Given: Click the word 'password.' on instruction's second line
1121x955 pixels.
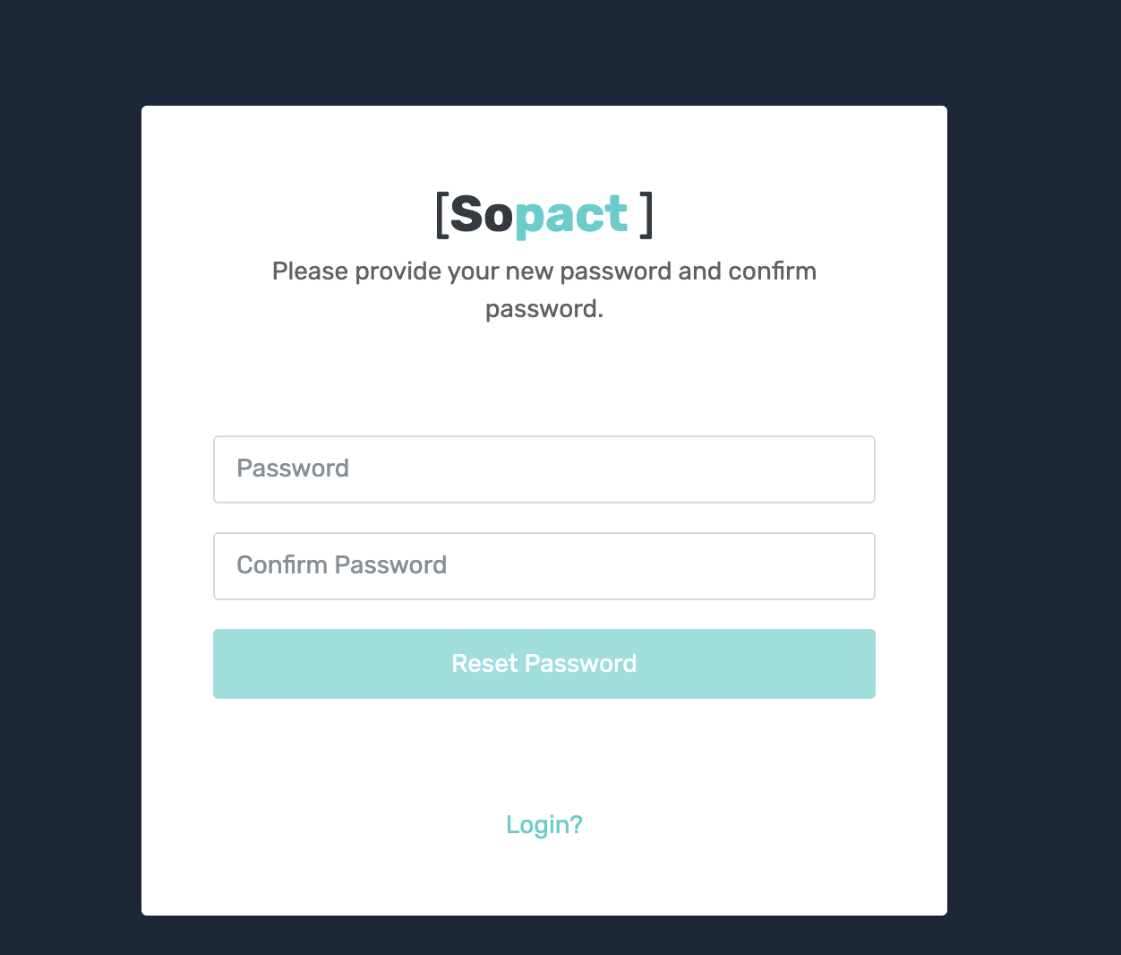Looking at the screenshot, I should coord(544,310).
